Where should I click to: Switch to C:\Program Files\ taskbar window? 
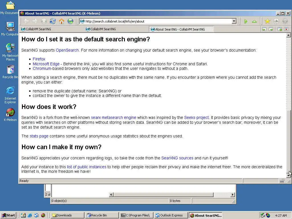click(137, 215)
